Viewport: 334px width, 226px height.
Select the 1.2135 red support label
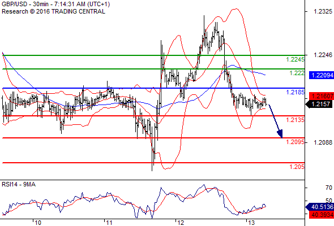pos(296,120)
